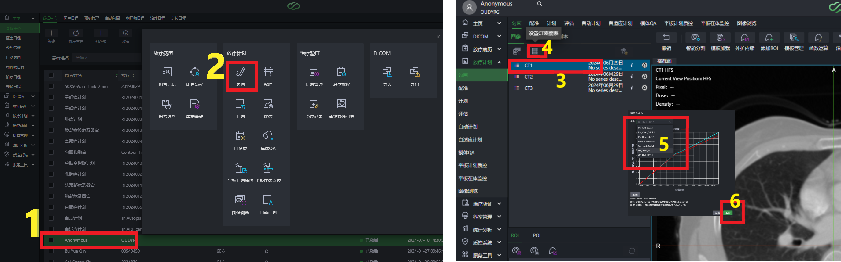Viewport: 841px width, 262px height.
Task: Click the 排序重置 reset sort button
Action: point(76,36)
